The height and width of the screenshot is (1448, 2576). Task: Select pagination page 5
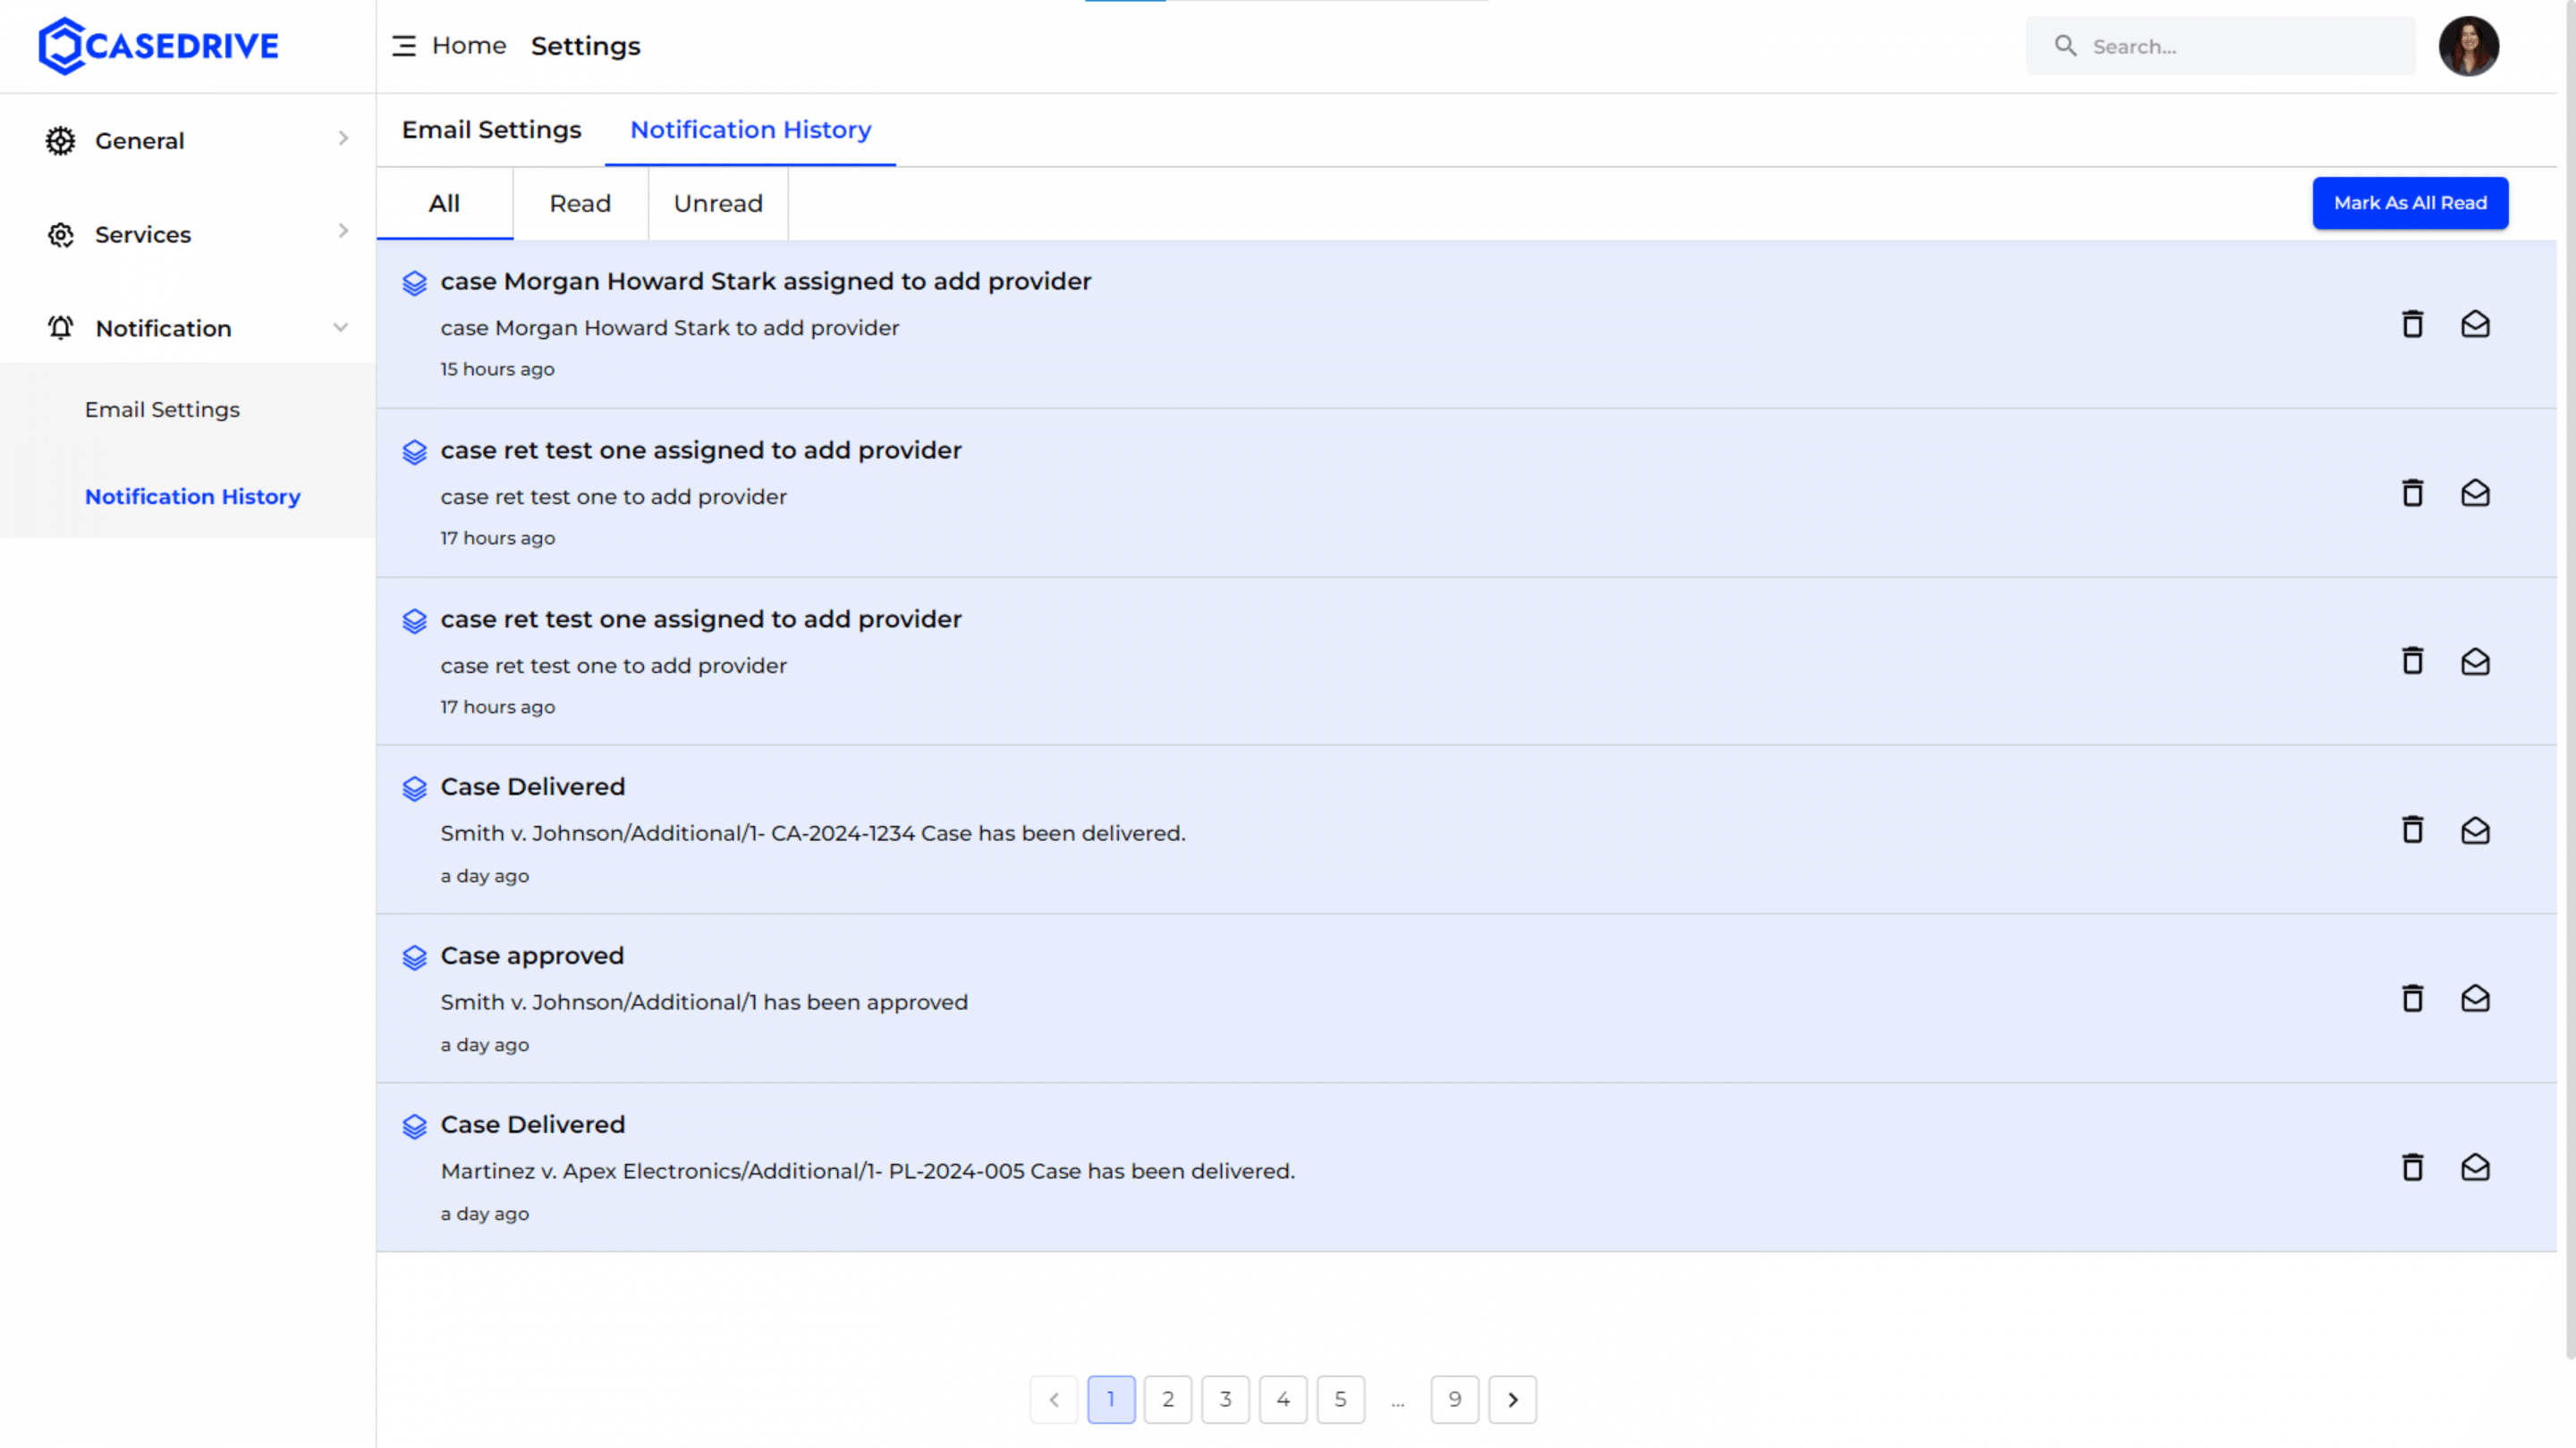tap(1340, 1399)
